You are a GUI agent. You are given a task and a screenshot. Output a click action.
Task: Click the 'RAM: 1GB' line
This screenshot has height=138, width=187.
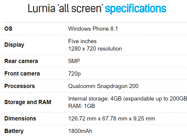tap(82, 106)
